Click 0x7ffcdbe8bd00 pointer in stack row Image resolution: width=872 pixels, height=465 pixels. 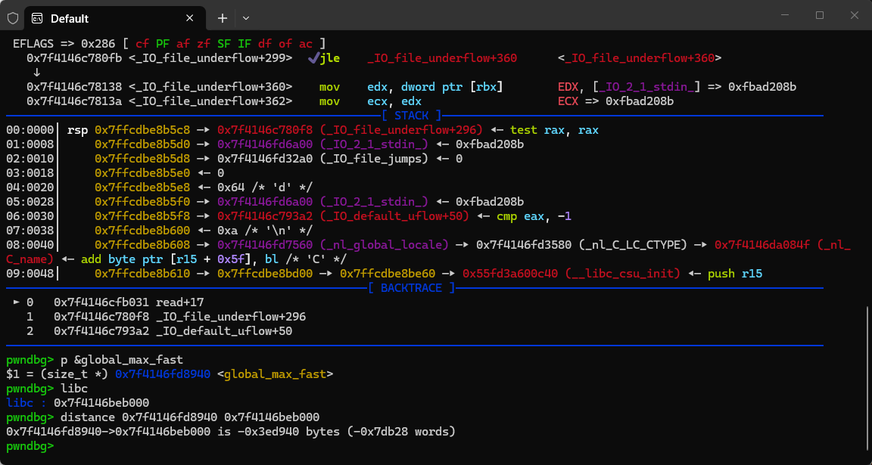coord(265,274)
